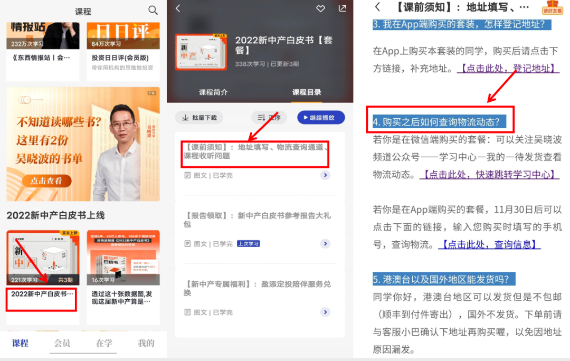Switch to 课程目录 tab

[x=307, y=92]
